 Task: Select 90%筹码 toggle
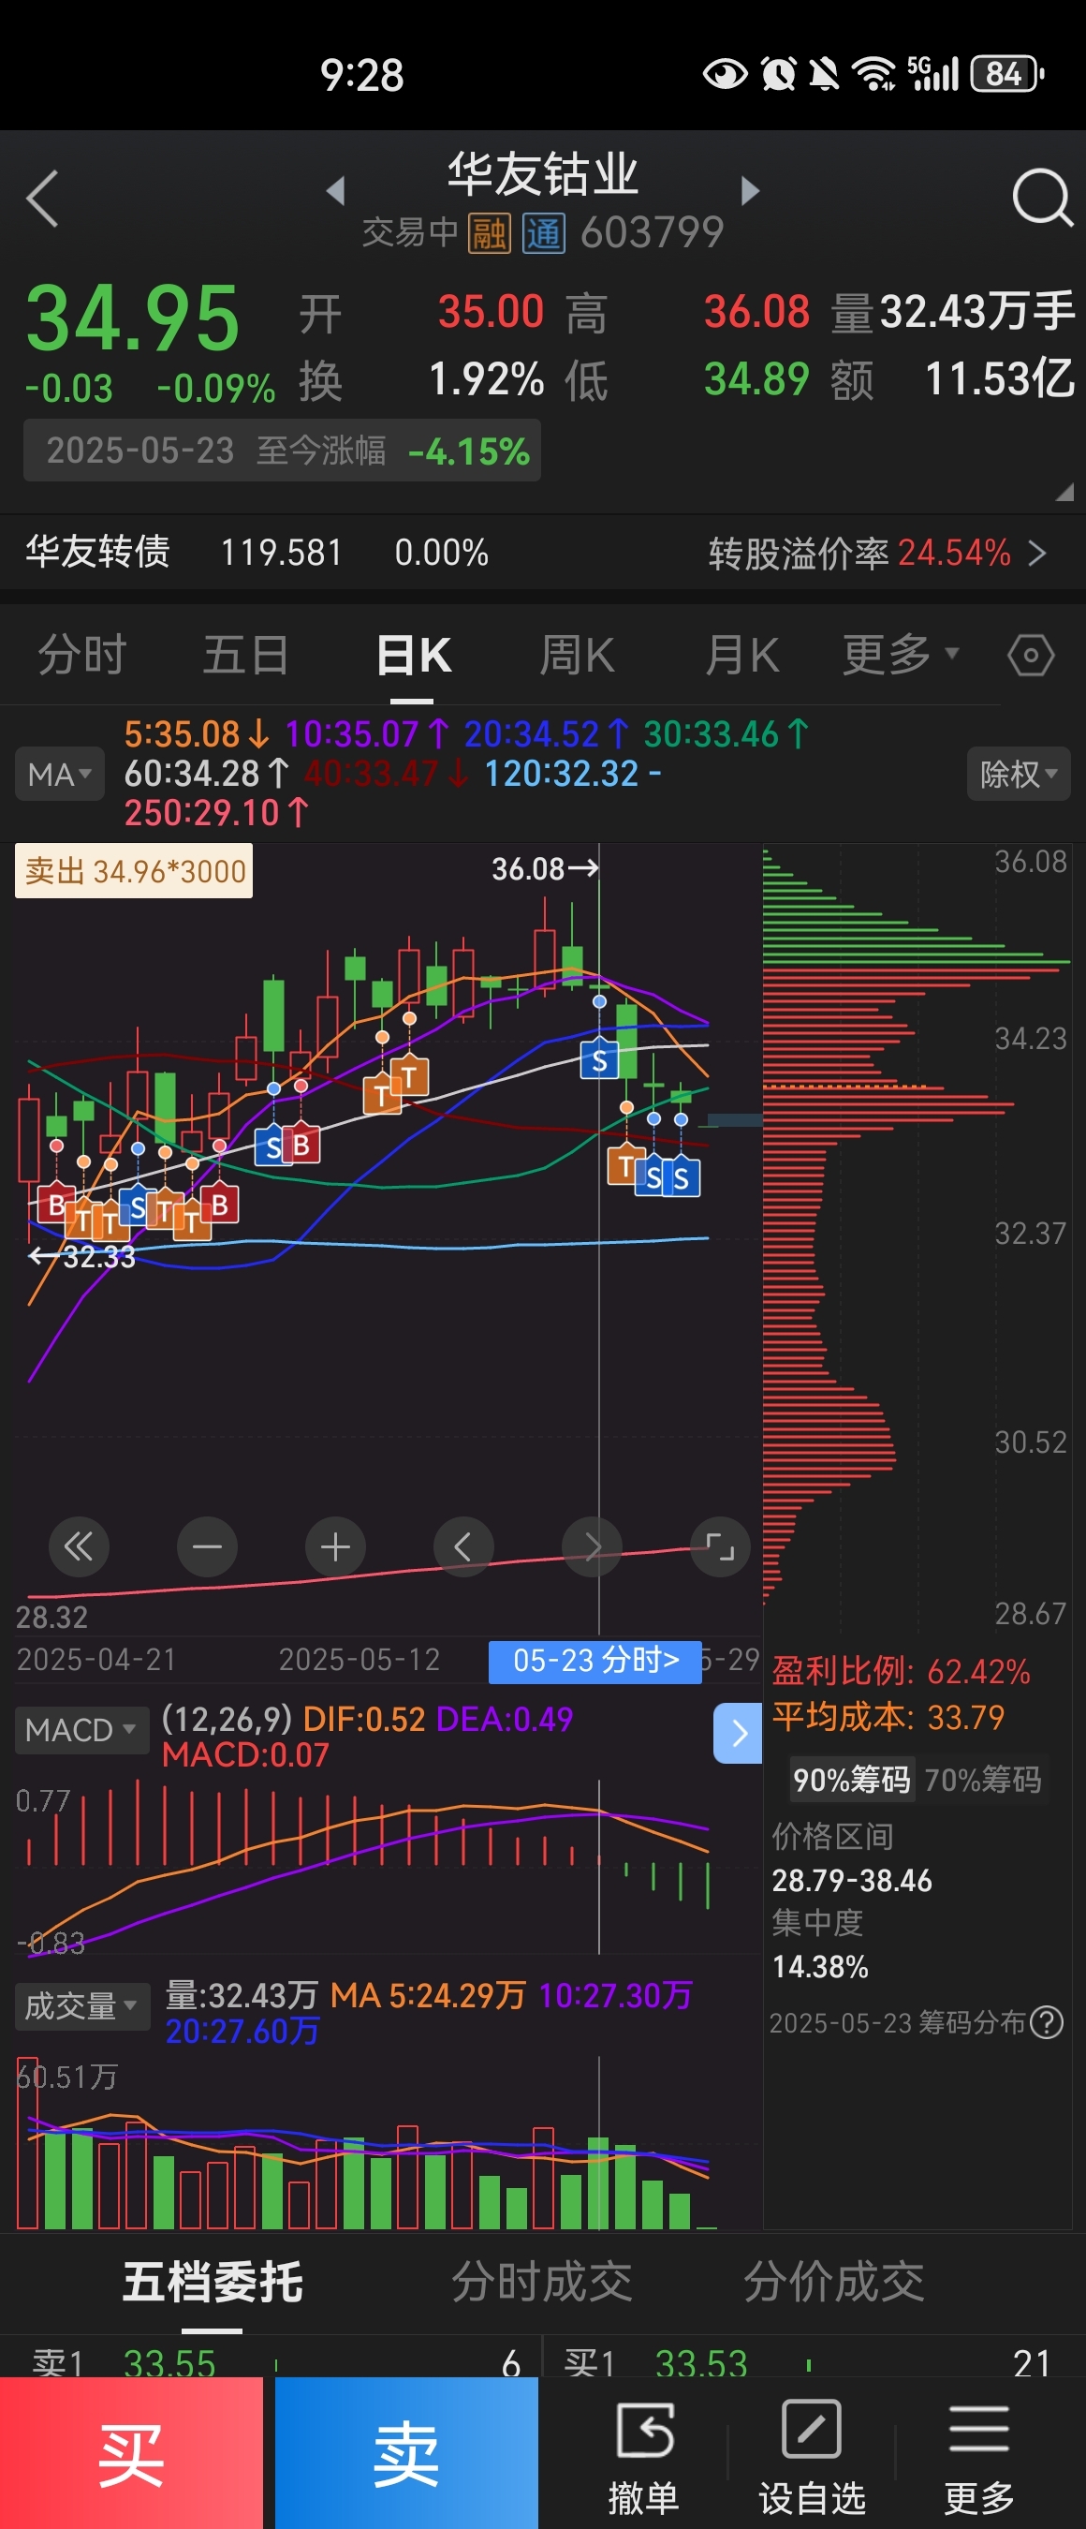(x=852, y=1779)
